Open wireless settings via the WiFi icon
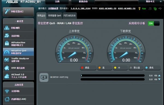164x105 pixels. (7, 91)
